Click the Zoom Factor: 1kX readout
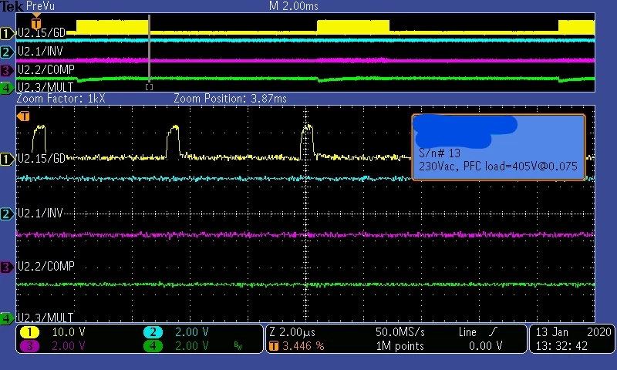The image size is (617, 370). coord(61,99)
